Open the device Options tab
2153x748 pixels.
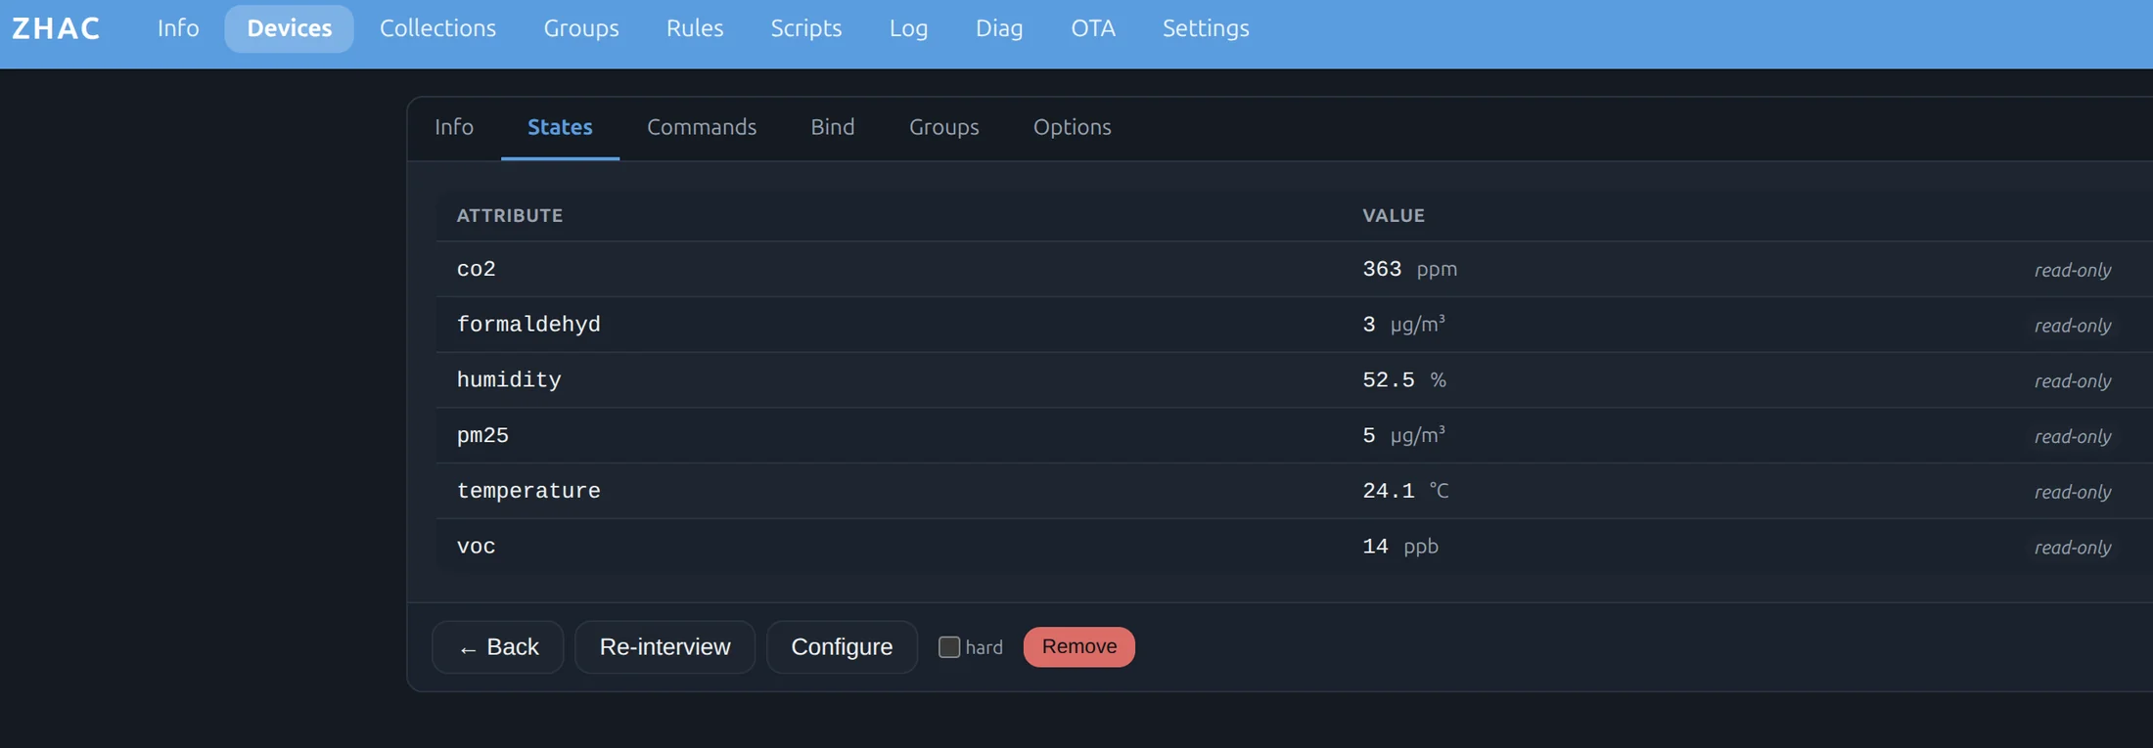(x=1072, y=127)
